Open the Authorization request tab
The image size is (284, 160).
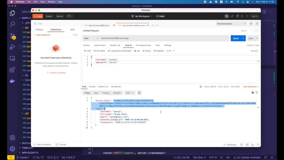100,45
